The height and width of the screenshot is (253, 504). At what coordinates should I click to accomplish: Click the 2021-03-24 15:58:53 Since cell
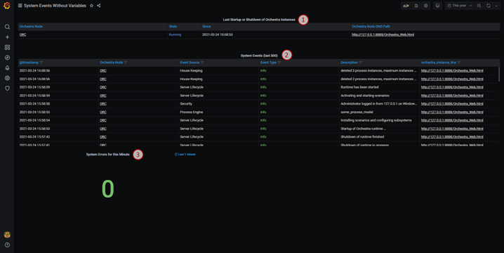click(x=218, y=34)
